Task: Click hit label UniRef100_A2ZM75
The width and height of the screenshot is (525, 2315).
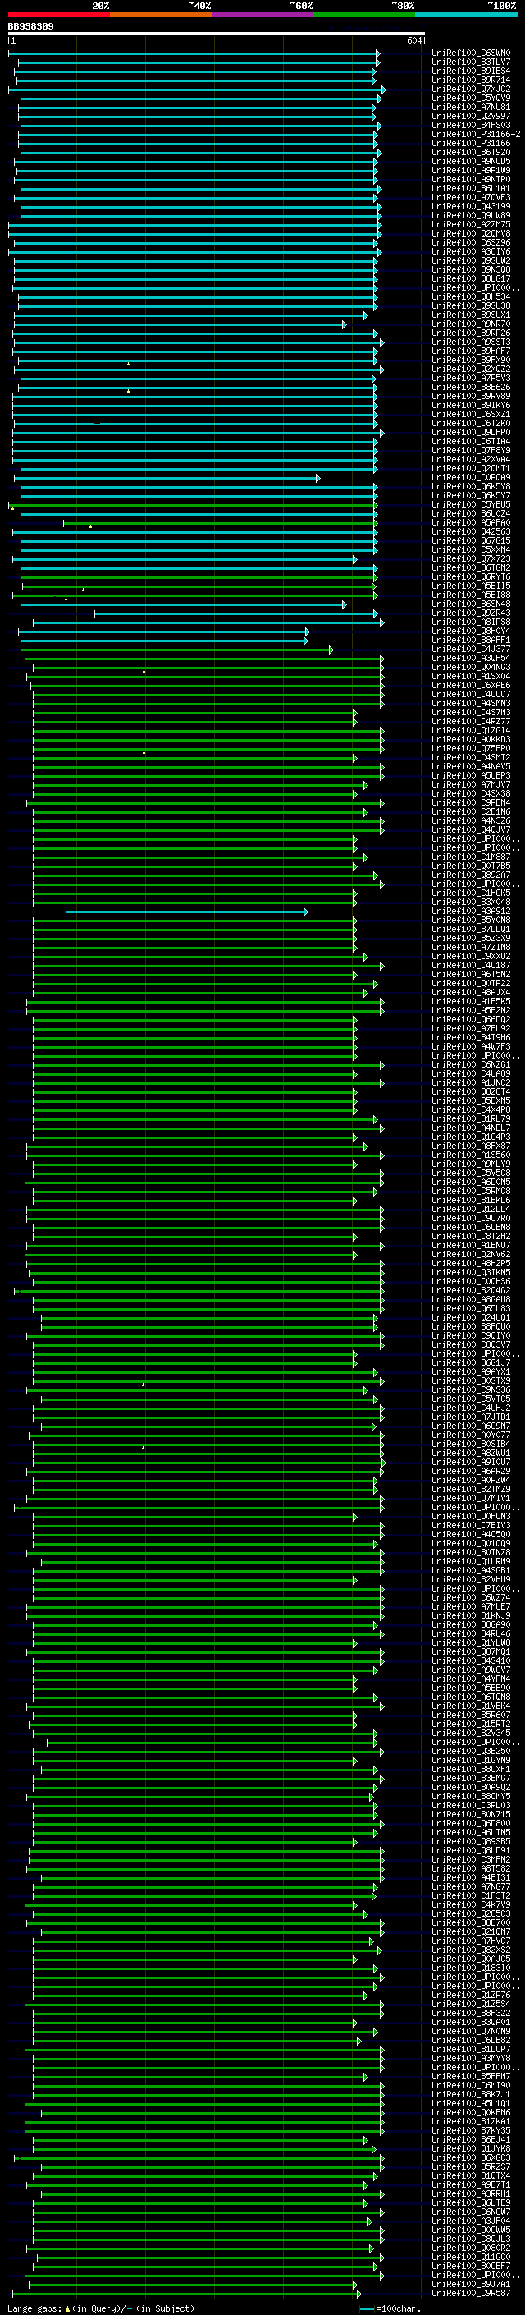Action: 471,225
